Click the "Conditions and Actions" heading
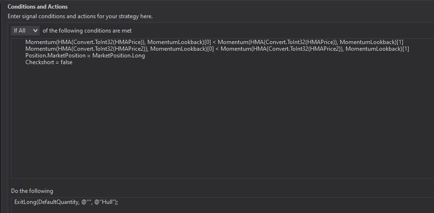 coord(38,7)
